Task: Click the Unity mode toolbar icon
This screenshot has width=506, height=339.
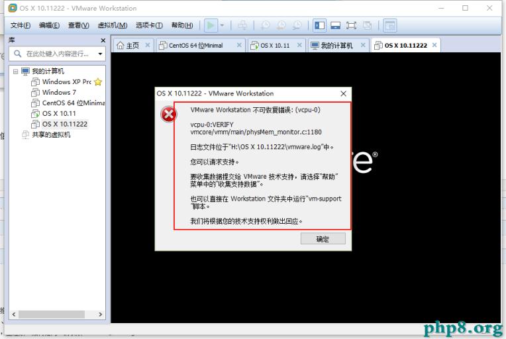Action: (x=367, y=25)
